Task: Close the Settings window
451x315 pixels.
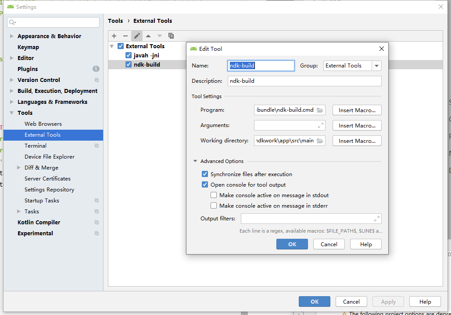Action: [x=441, y=7]
